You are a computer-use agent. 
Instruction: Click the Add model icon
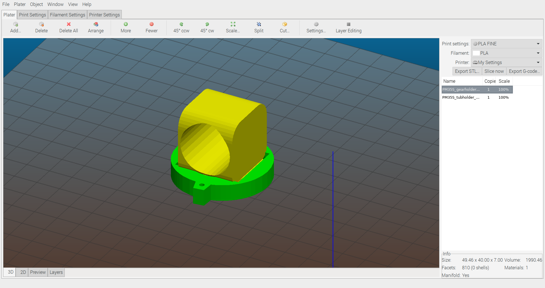(x=16, y=24)
